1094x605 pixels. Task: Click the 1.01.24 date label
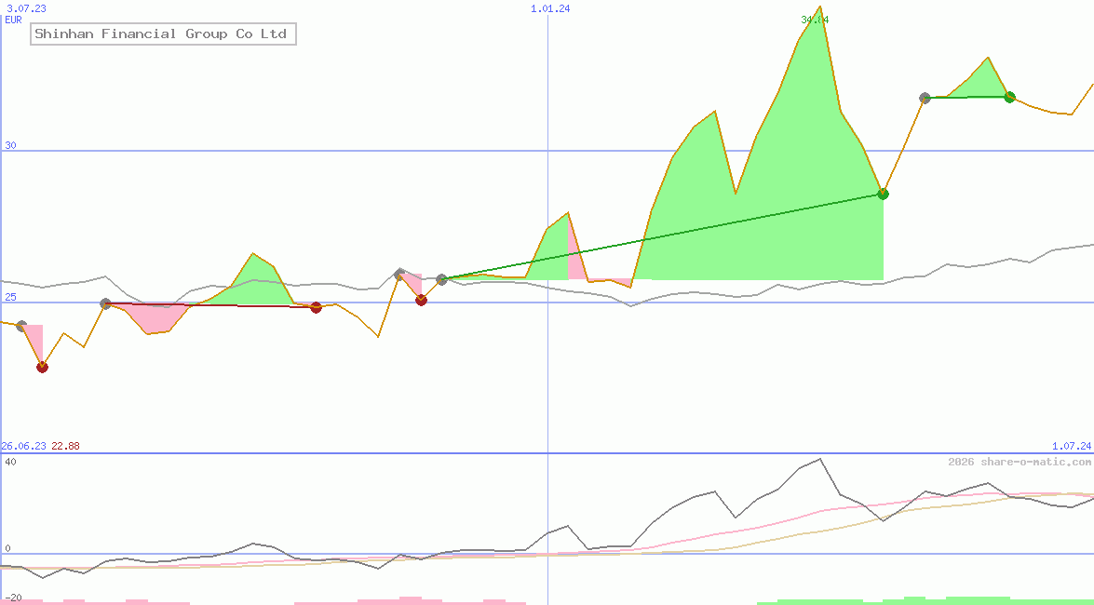550,8
